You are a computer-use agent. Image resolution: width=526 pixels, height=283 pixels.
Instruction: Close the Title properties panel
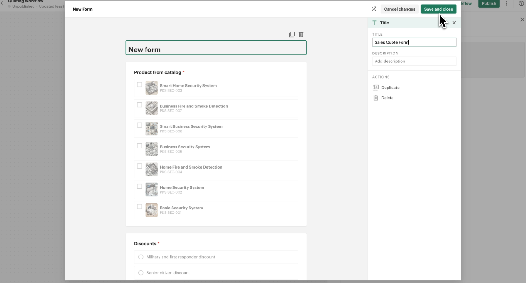pos(454,23)
